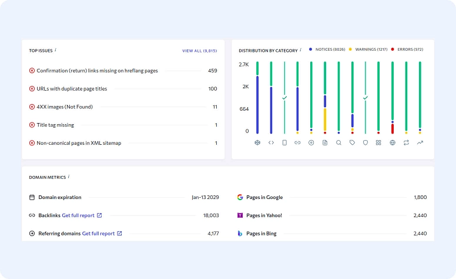Select the '4XX images (Not Found)' issue row
The width and height of the screenshot is (456, 279).
click(x=65, y=107)
